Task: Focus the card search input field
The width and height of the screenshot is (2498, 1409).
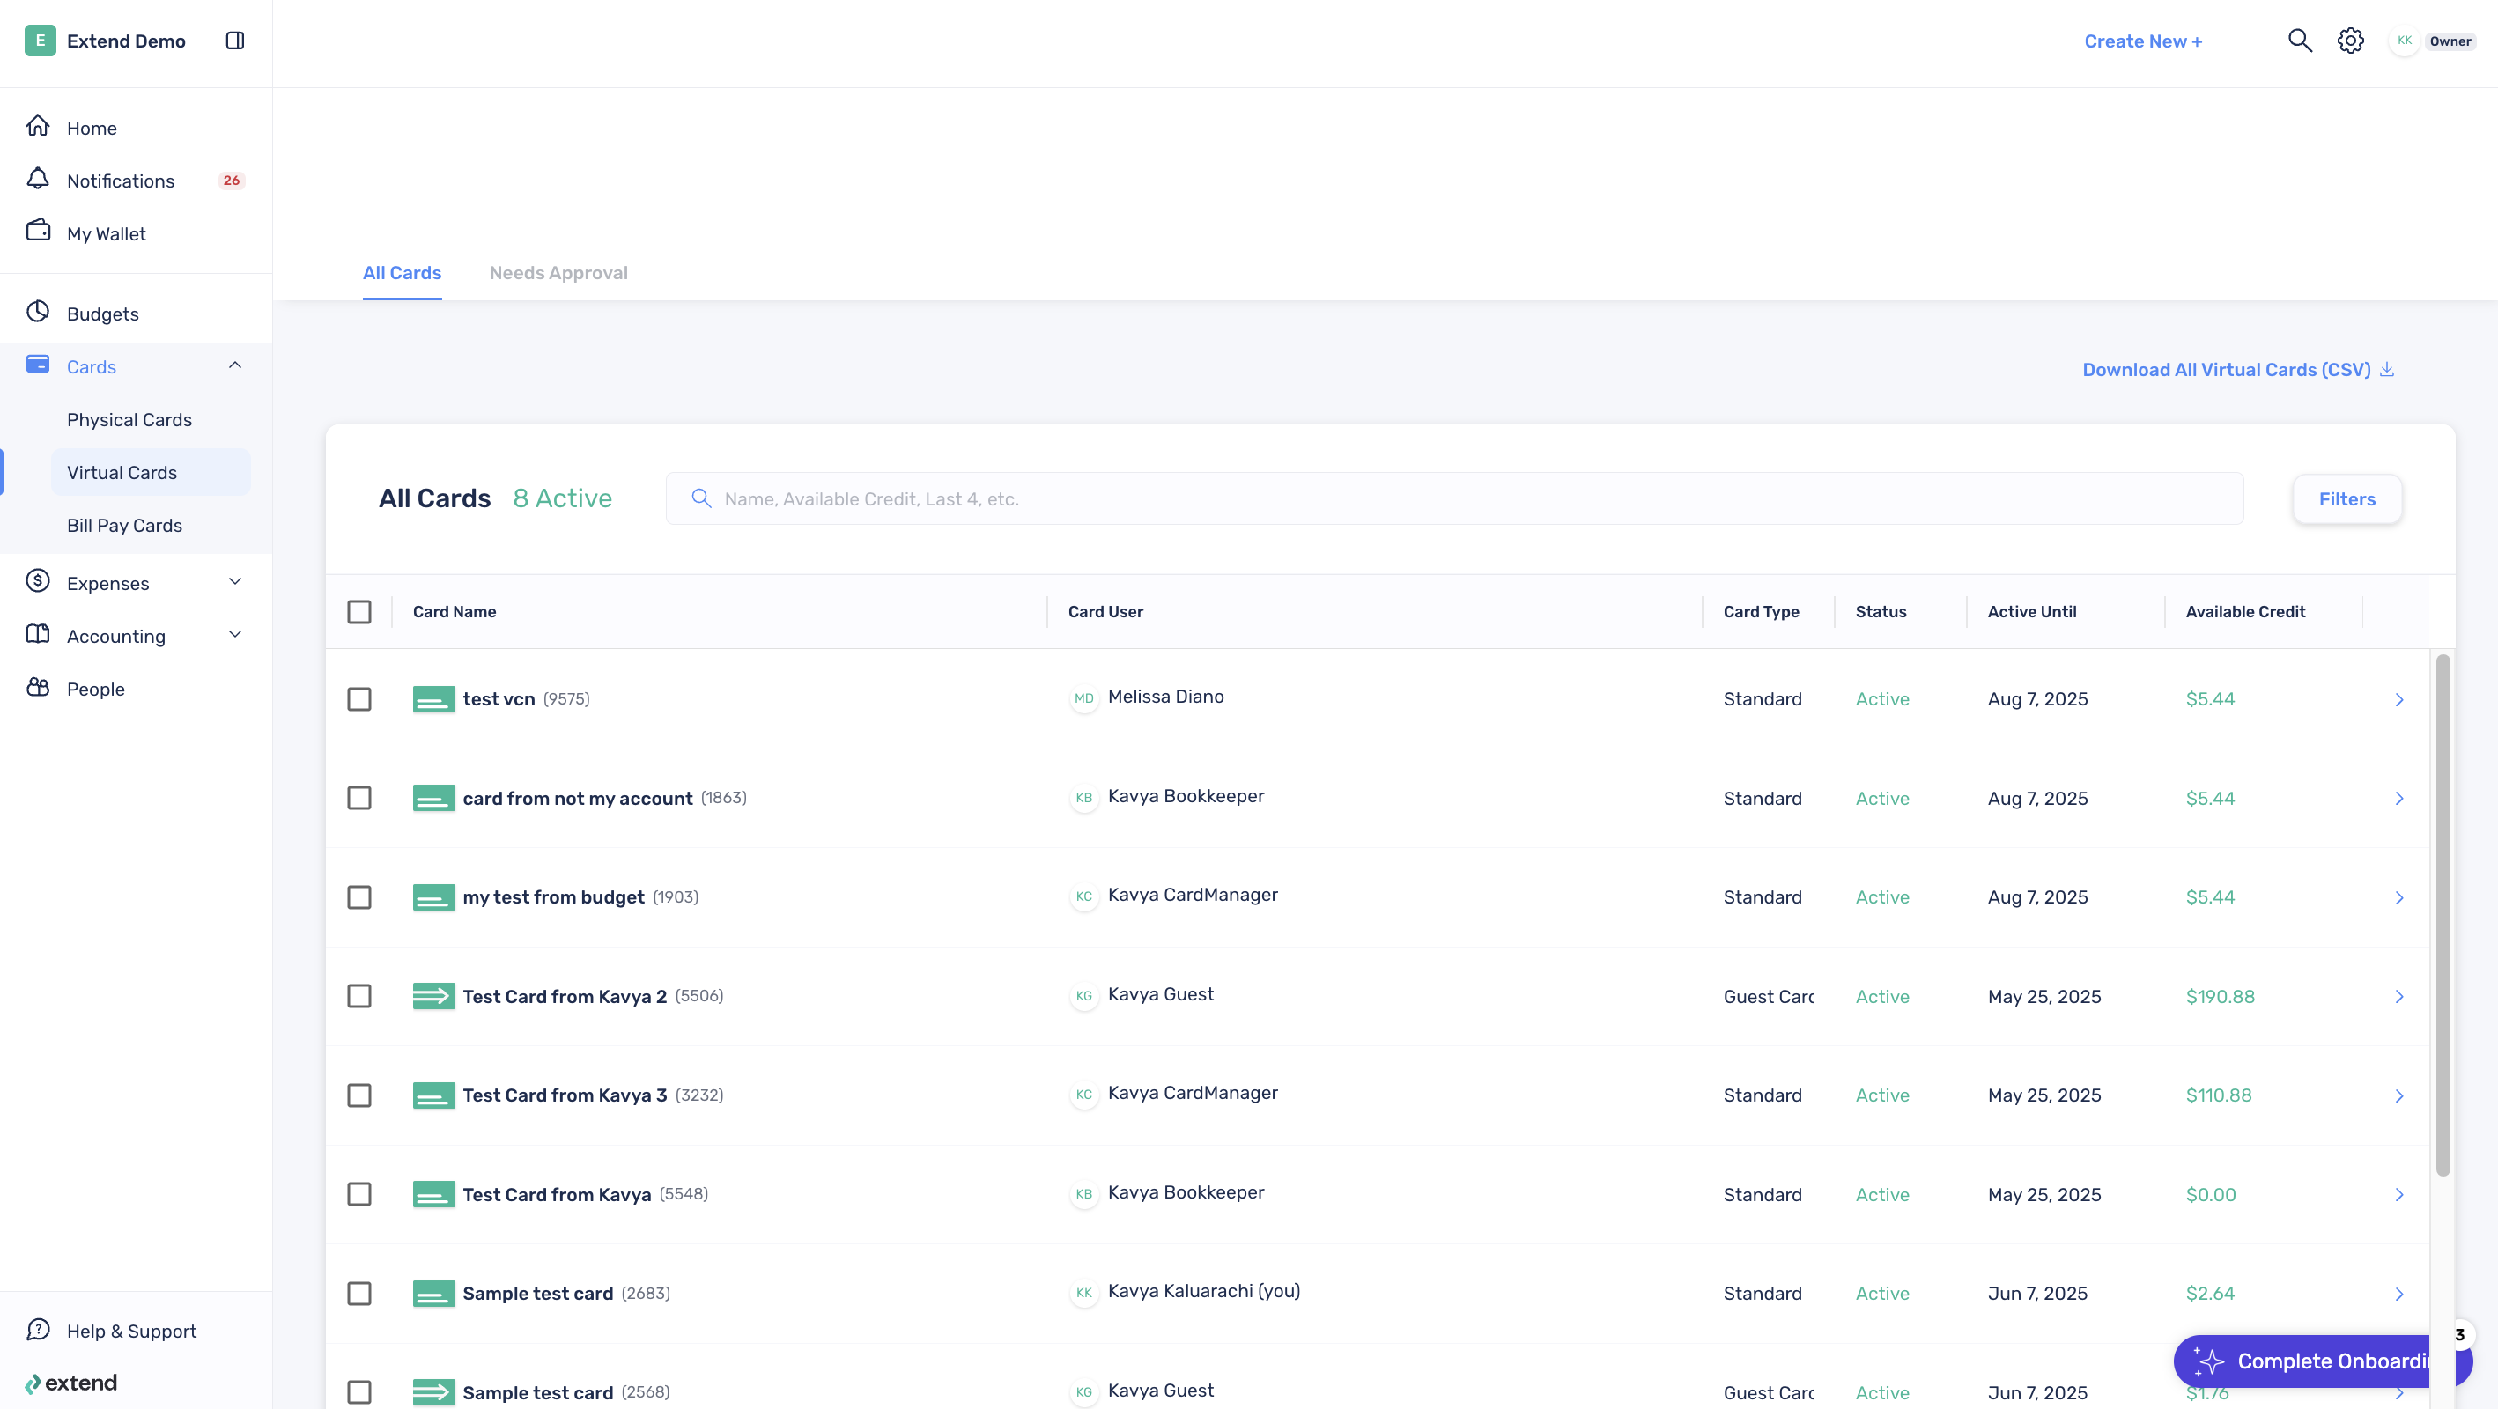Action: tap(1454, 499)
